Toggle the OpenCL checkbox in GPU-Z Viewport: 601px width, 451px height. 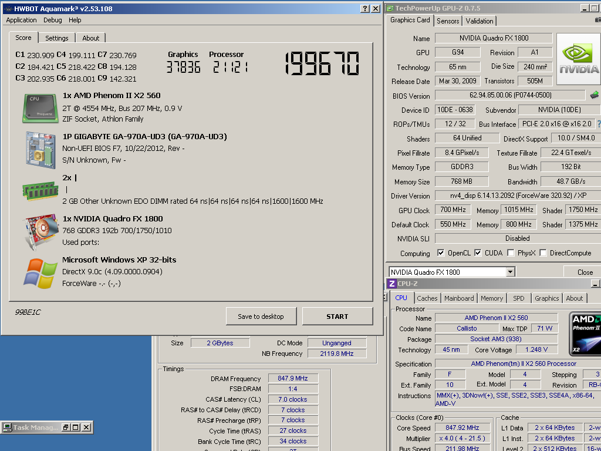coord(441,253)
